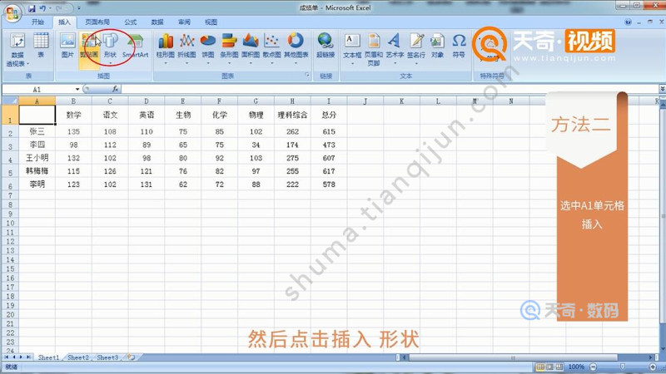Insert a PivotTable (数据透视表)
Image resolution: width=666 pixels, height=374 pixels.
(x=17, y=50)
